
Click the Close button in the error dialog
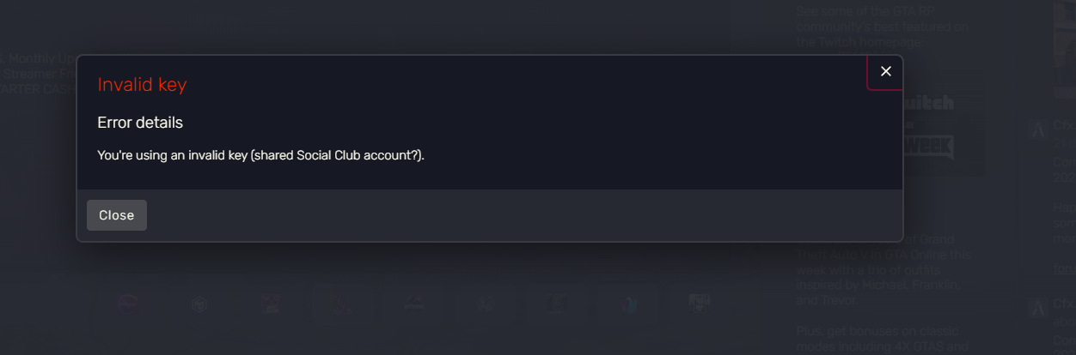(x=117, y=215)
